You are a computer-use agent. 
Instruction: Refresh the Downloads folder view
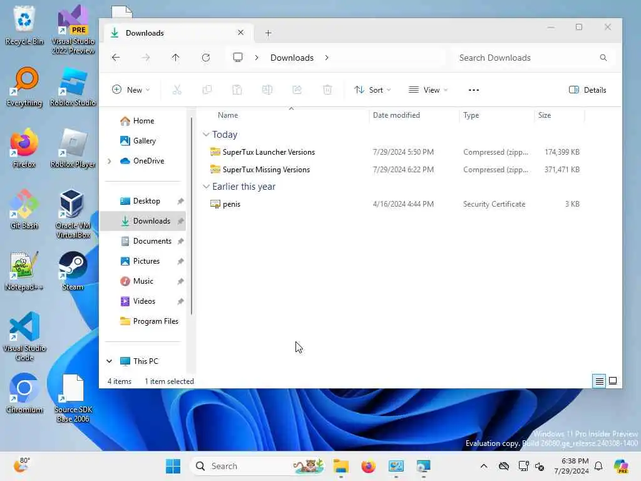pyautogui.click(x=205, y=58)
